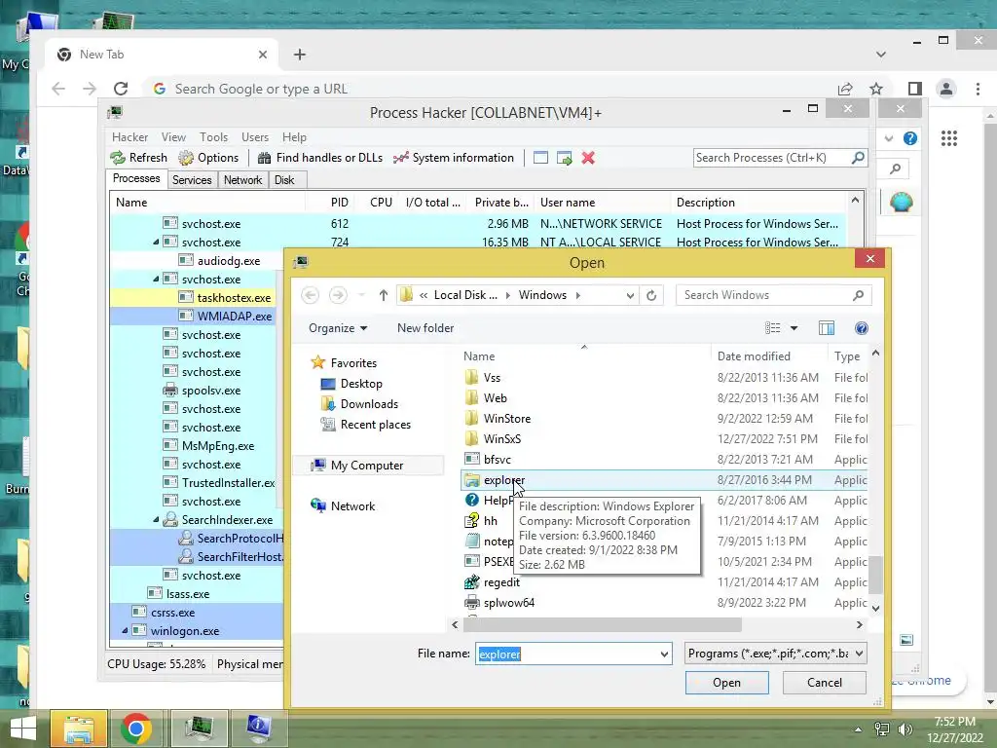Click Find handles or DLLs binoculars icon

265,158
